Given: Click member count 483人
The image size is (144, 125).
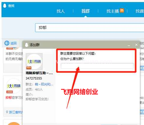Looking at the screenshot, I should tap(39, 89).
